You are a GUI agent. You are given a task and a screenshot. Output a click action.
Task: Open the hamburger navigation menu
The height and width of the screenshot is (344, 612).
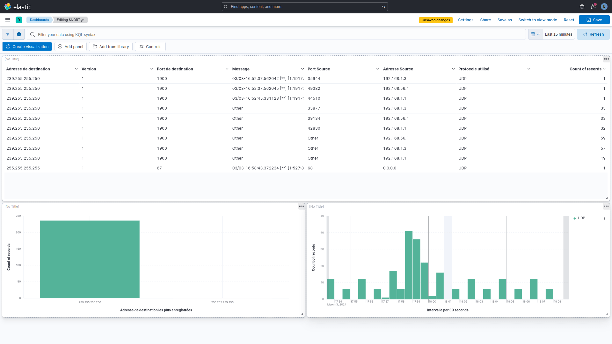[8, 20]
